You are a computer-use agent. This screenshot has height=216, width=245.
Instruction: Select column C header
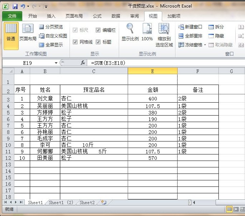pyautogui.click(x=94, y=71)
